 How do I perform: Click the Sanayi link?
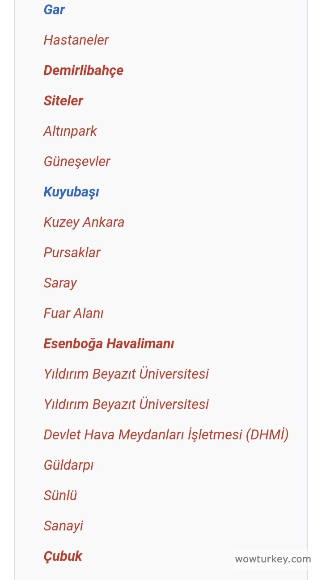(63, 526)
